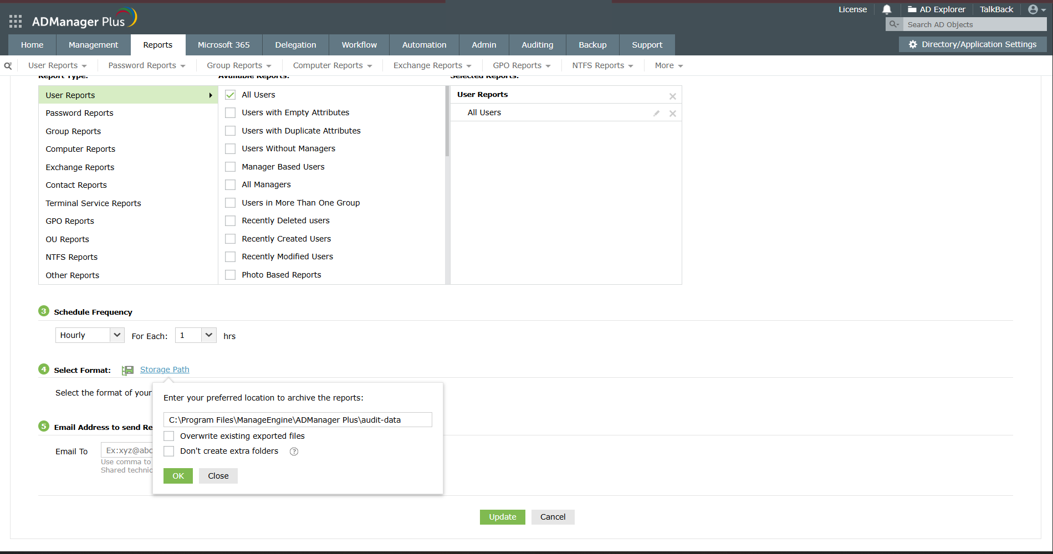Check Users in More Than One Group
The image size is (1053, 554).
click(x=231, y=203)
